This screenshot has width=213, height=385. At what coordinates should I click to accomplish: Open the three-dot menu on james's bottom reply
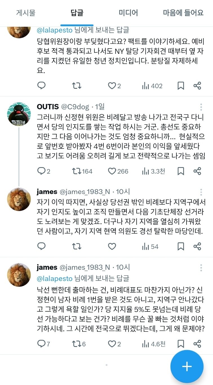pyautogui.click(x=201, y=267)
